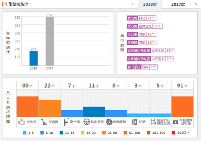Screen dimensions: 201x141
Task: Click the blue 制动系统 bar showing 8个
Action: 116,113
